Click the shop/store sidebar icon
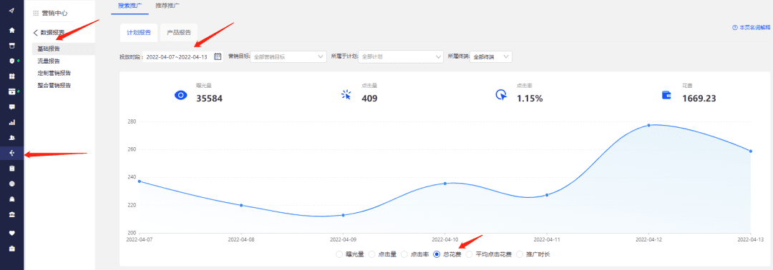773x270 pixels. coord(12,45)
